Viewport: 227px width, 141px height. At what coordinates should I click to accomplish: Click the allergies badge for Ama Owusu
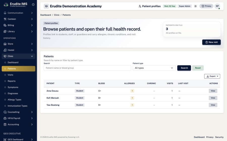(132, 91)
